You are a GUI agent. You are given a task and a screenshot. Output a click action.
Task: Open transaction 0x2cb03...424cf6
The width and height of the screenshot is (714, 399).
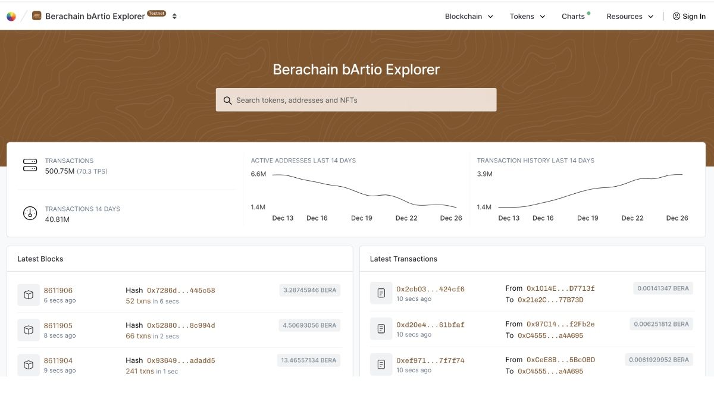tap(430, 290)
